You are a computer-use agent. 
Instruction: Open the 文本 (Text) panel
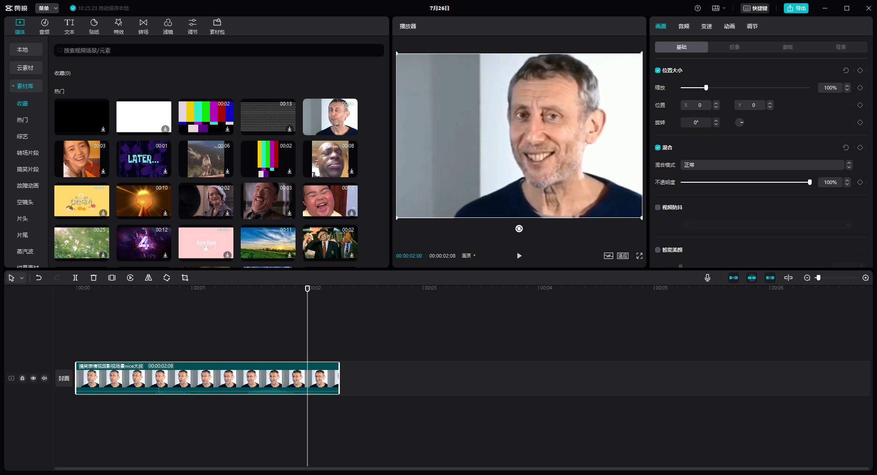69,26
